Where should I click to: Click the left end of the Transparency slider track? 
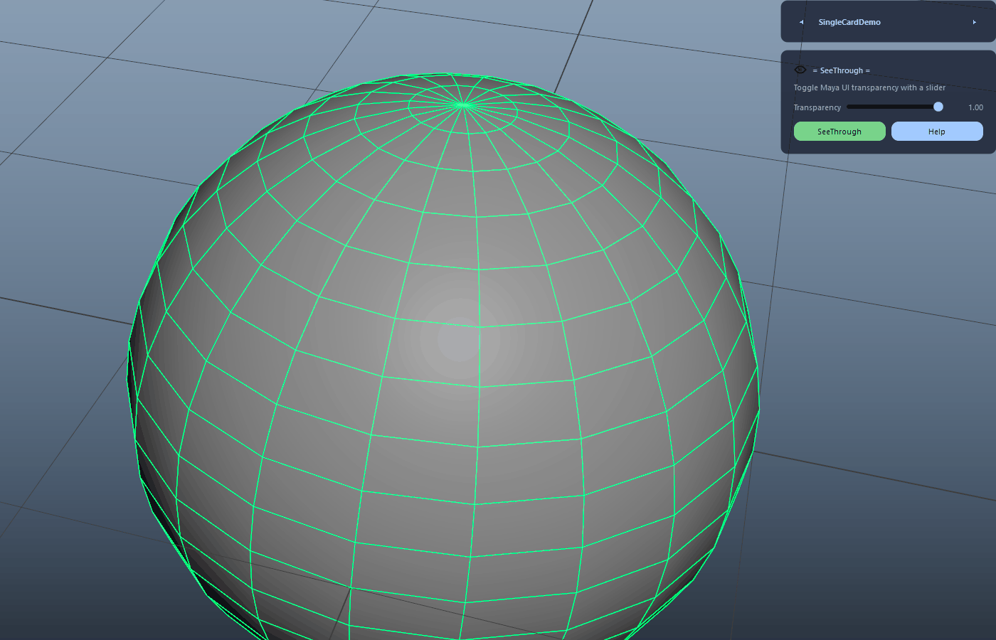[849, 107]
